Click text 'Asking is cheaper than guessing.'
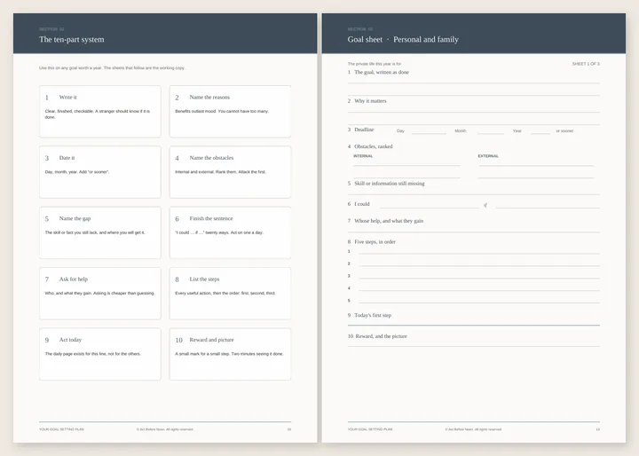The image size is (639, 456). pyautogui.click(x=124, y=294)
